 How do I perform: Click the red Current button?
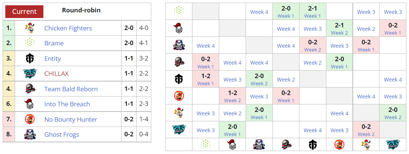pos(25,12)
